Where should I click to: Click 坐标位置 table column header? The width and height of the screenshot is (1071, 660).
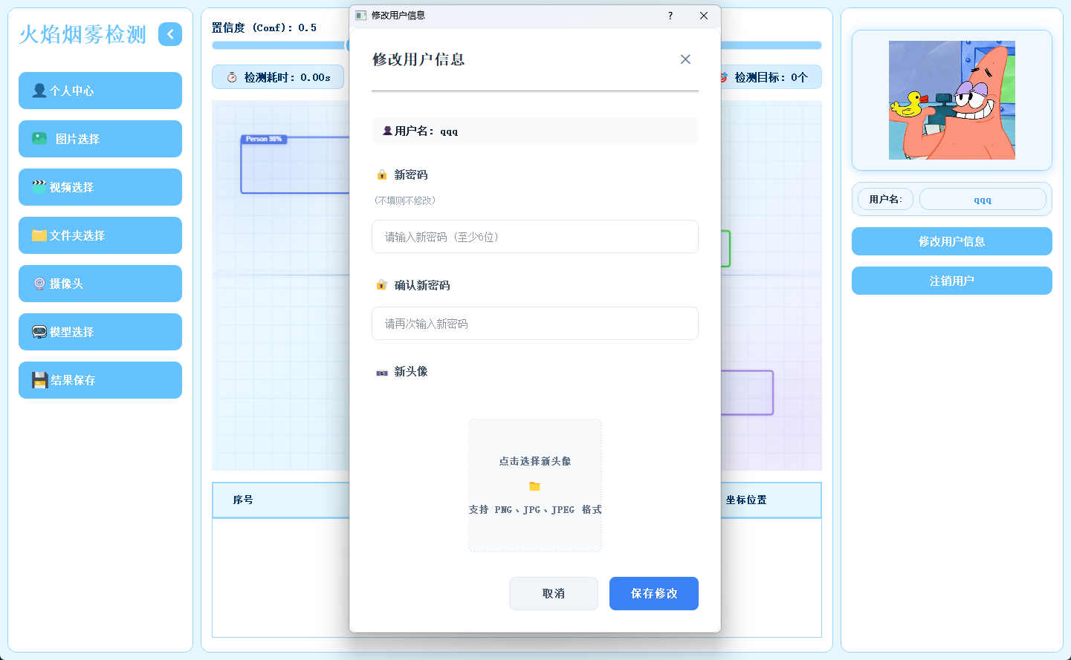click(746, 500)
